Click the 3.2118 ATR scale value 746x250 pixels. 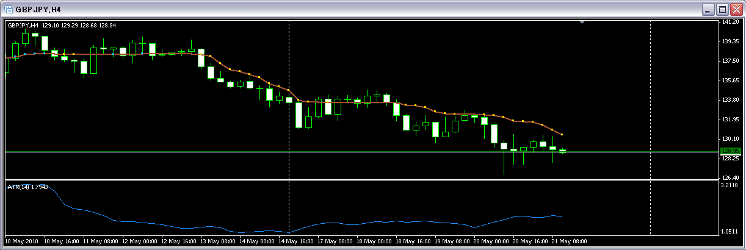(730, 185)
